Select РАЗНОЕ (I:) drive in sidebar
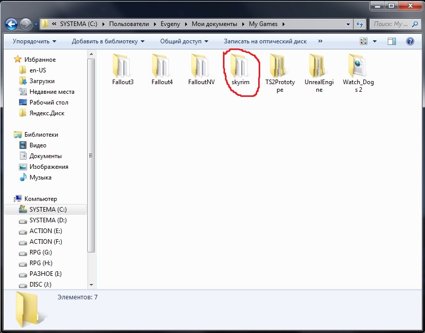Viewport: 425px width, 333px height. point(45,274)
